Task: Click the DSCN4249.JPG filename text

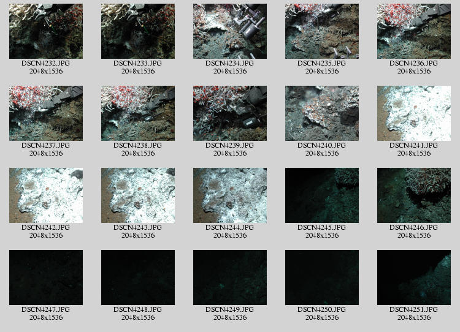Action: (230, 310)
